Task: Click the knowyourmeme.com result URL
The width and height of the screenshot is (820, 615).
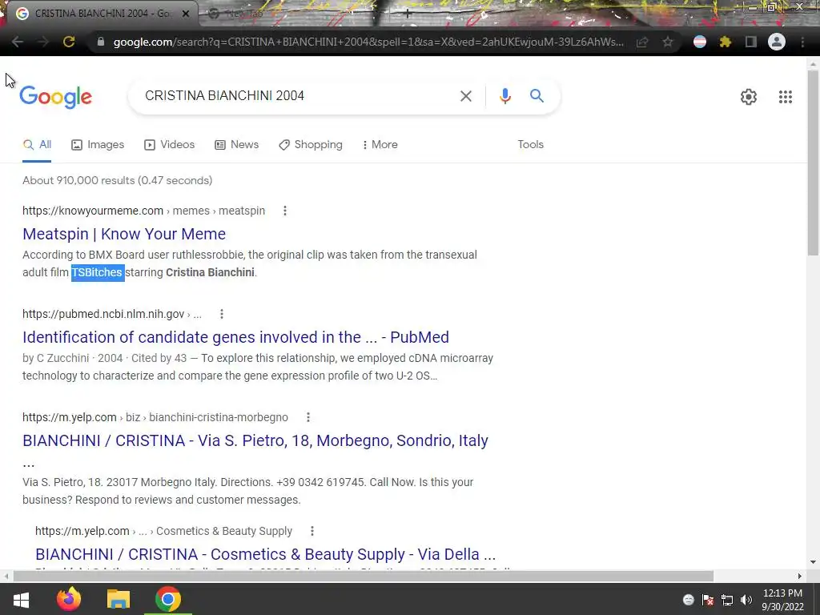Action: tap(144, 211)
